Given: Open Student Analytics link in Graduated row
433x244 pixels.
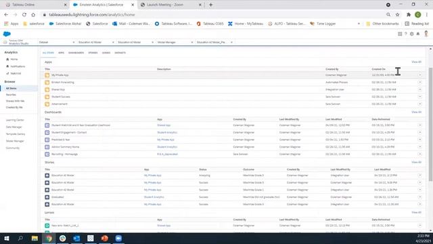Looking at the screenshot, I should click(x=154, y=197).
